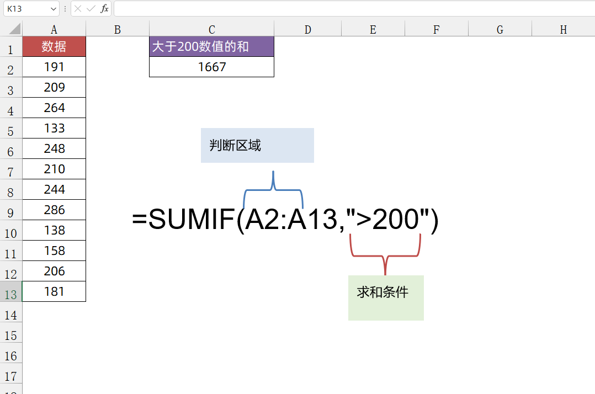Select the 大于200数值的和 header cell

tap(211, 46)
